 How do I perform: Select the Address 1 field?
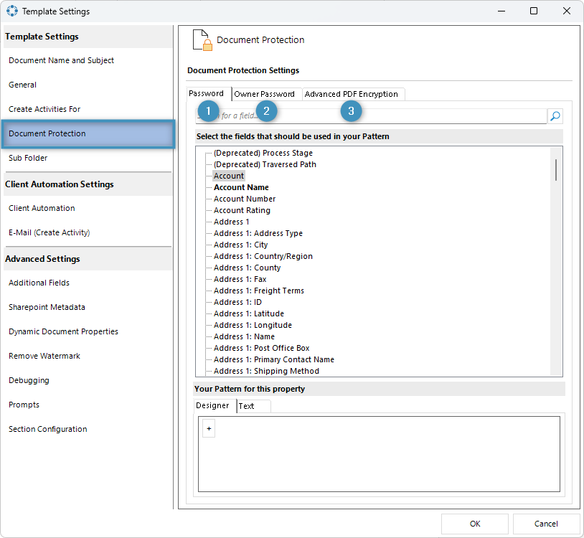tap(231, 222)
